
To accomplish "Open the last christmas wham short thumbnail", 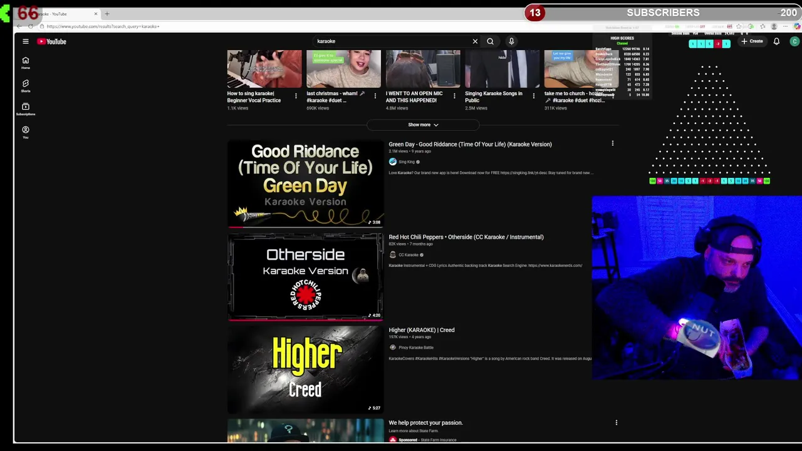I will click(x=343, y=69).
